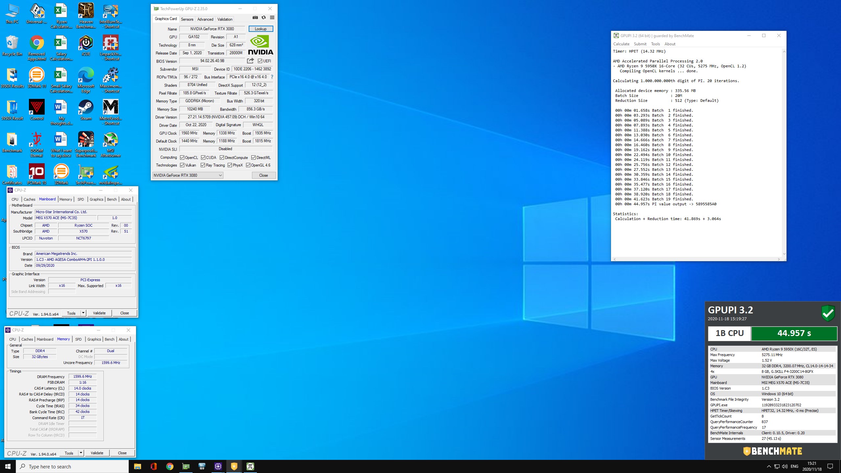Open the notification center icon
Screen dimensions: 841x473
(x=830, y=466)
